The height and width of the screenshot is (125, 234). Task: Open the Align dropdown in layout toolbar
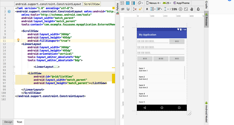(160, 9)
